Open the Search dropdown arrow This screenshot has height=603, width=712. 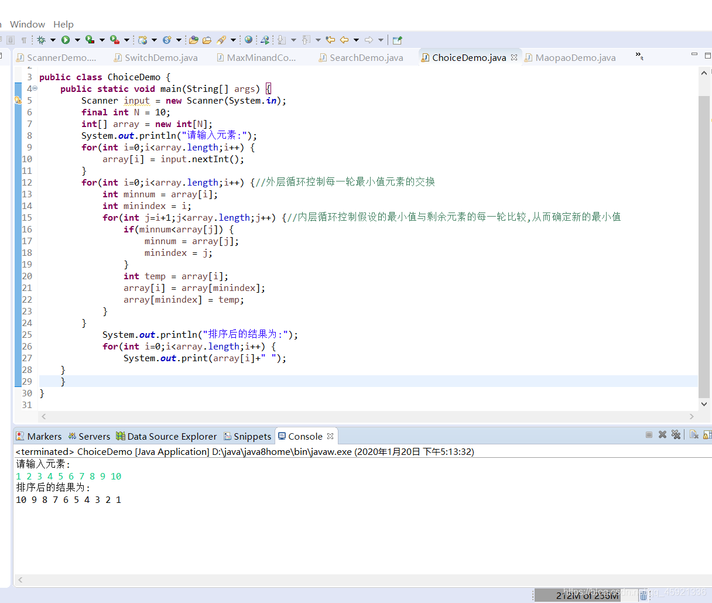click(233, 40)
